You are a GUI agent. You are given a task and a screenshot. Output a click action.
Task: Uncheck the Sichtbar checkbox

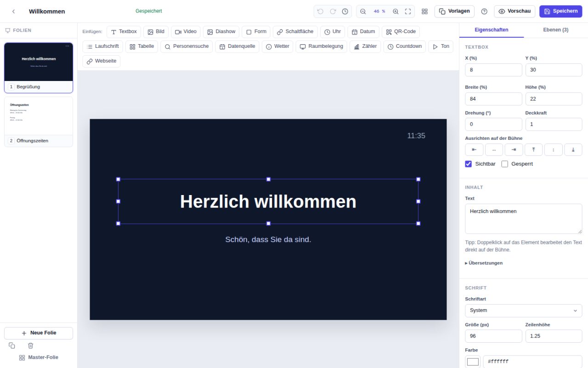(x=469, y=164)
